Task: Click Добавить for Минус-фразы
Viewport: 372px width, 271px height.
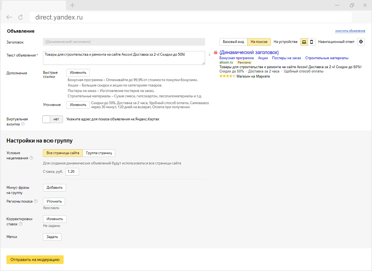Action: click(55, 188)
